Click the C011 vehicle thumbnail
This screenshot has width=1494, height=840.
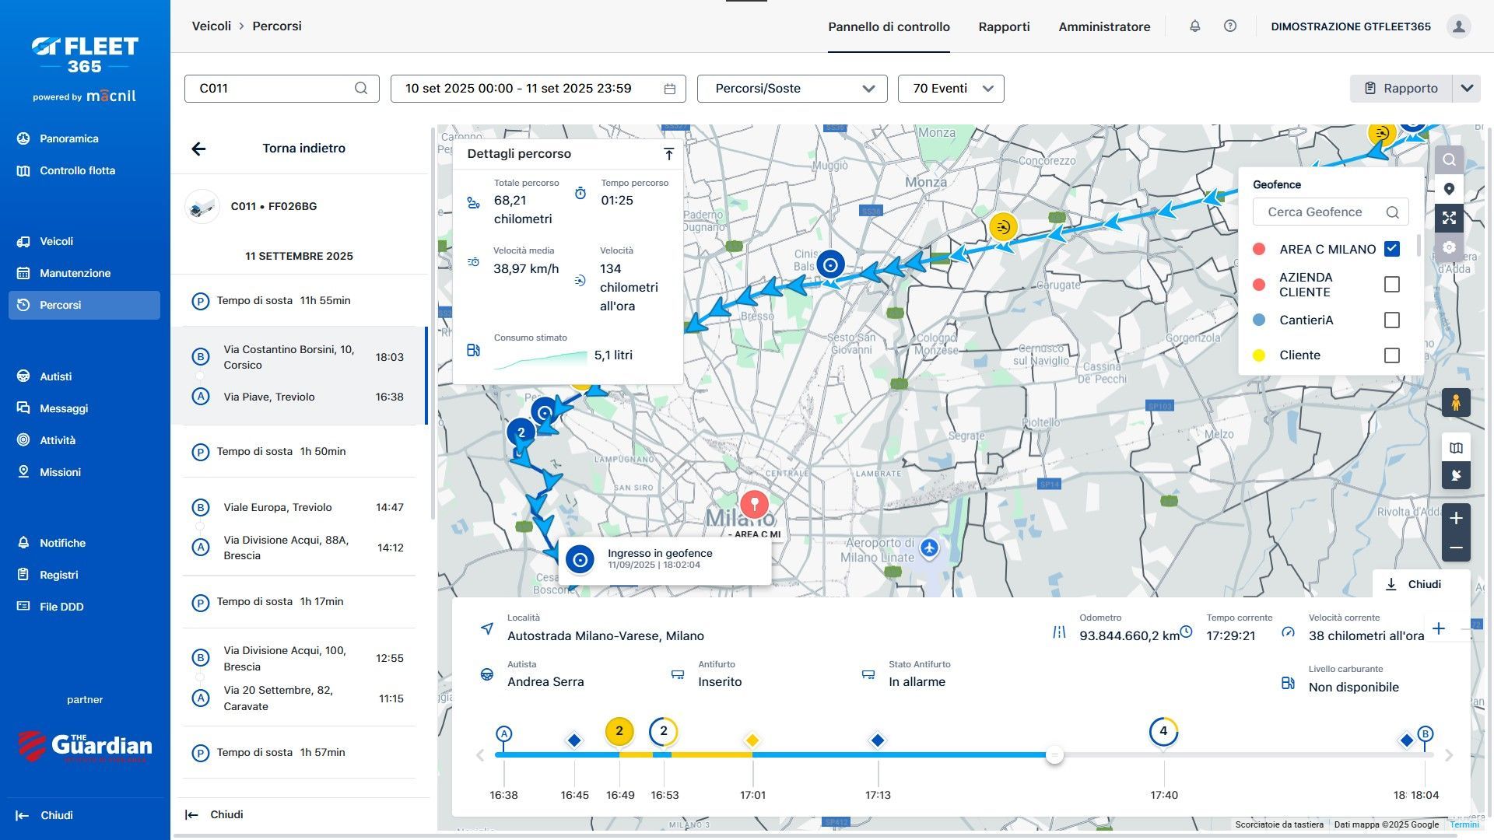202,207
